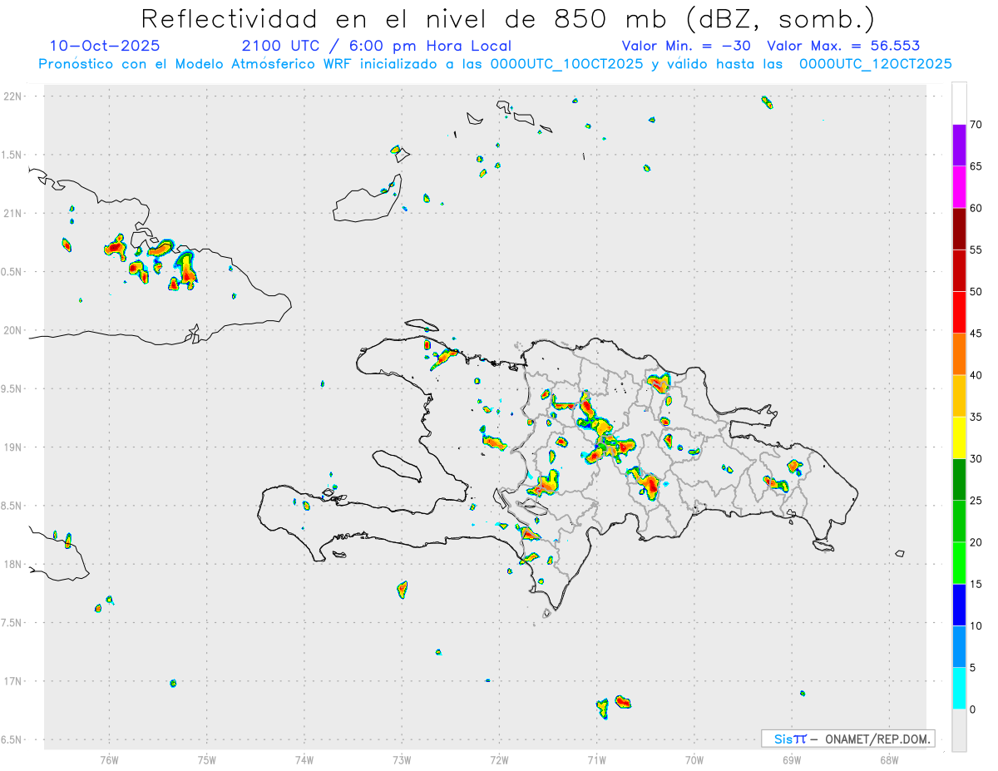Screen dimensions: 998x771
Task: Click the 'Valor Min. = -30' label
Action: [686, 46]
